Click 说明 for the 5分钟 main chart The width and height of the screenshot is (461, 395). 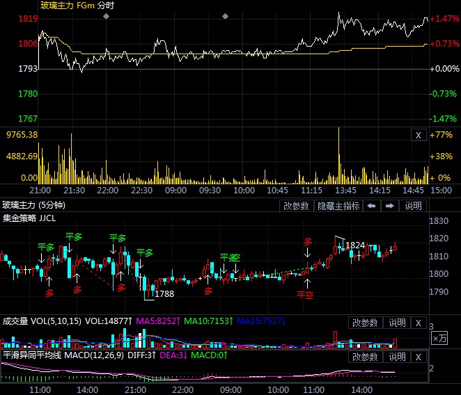[413, 206]
